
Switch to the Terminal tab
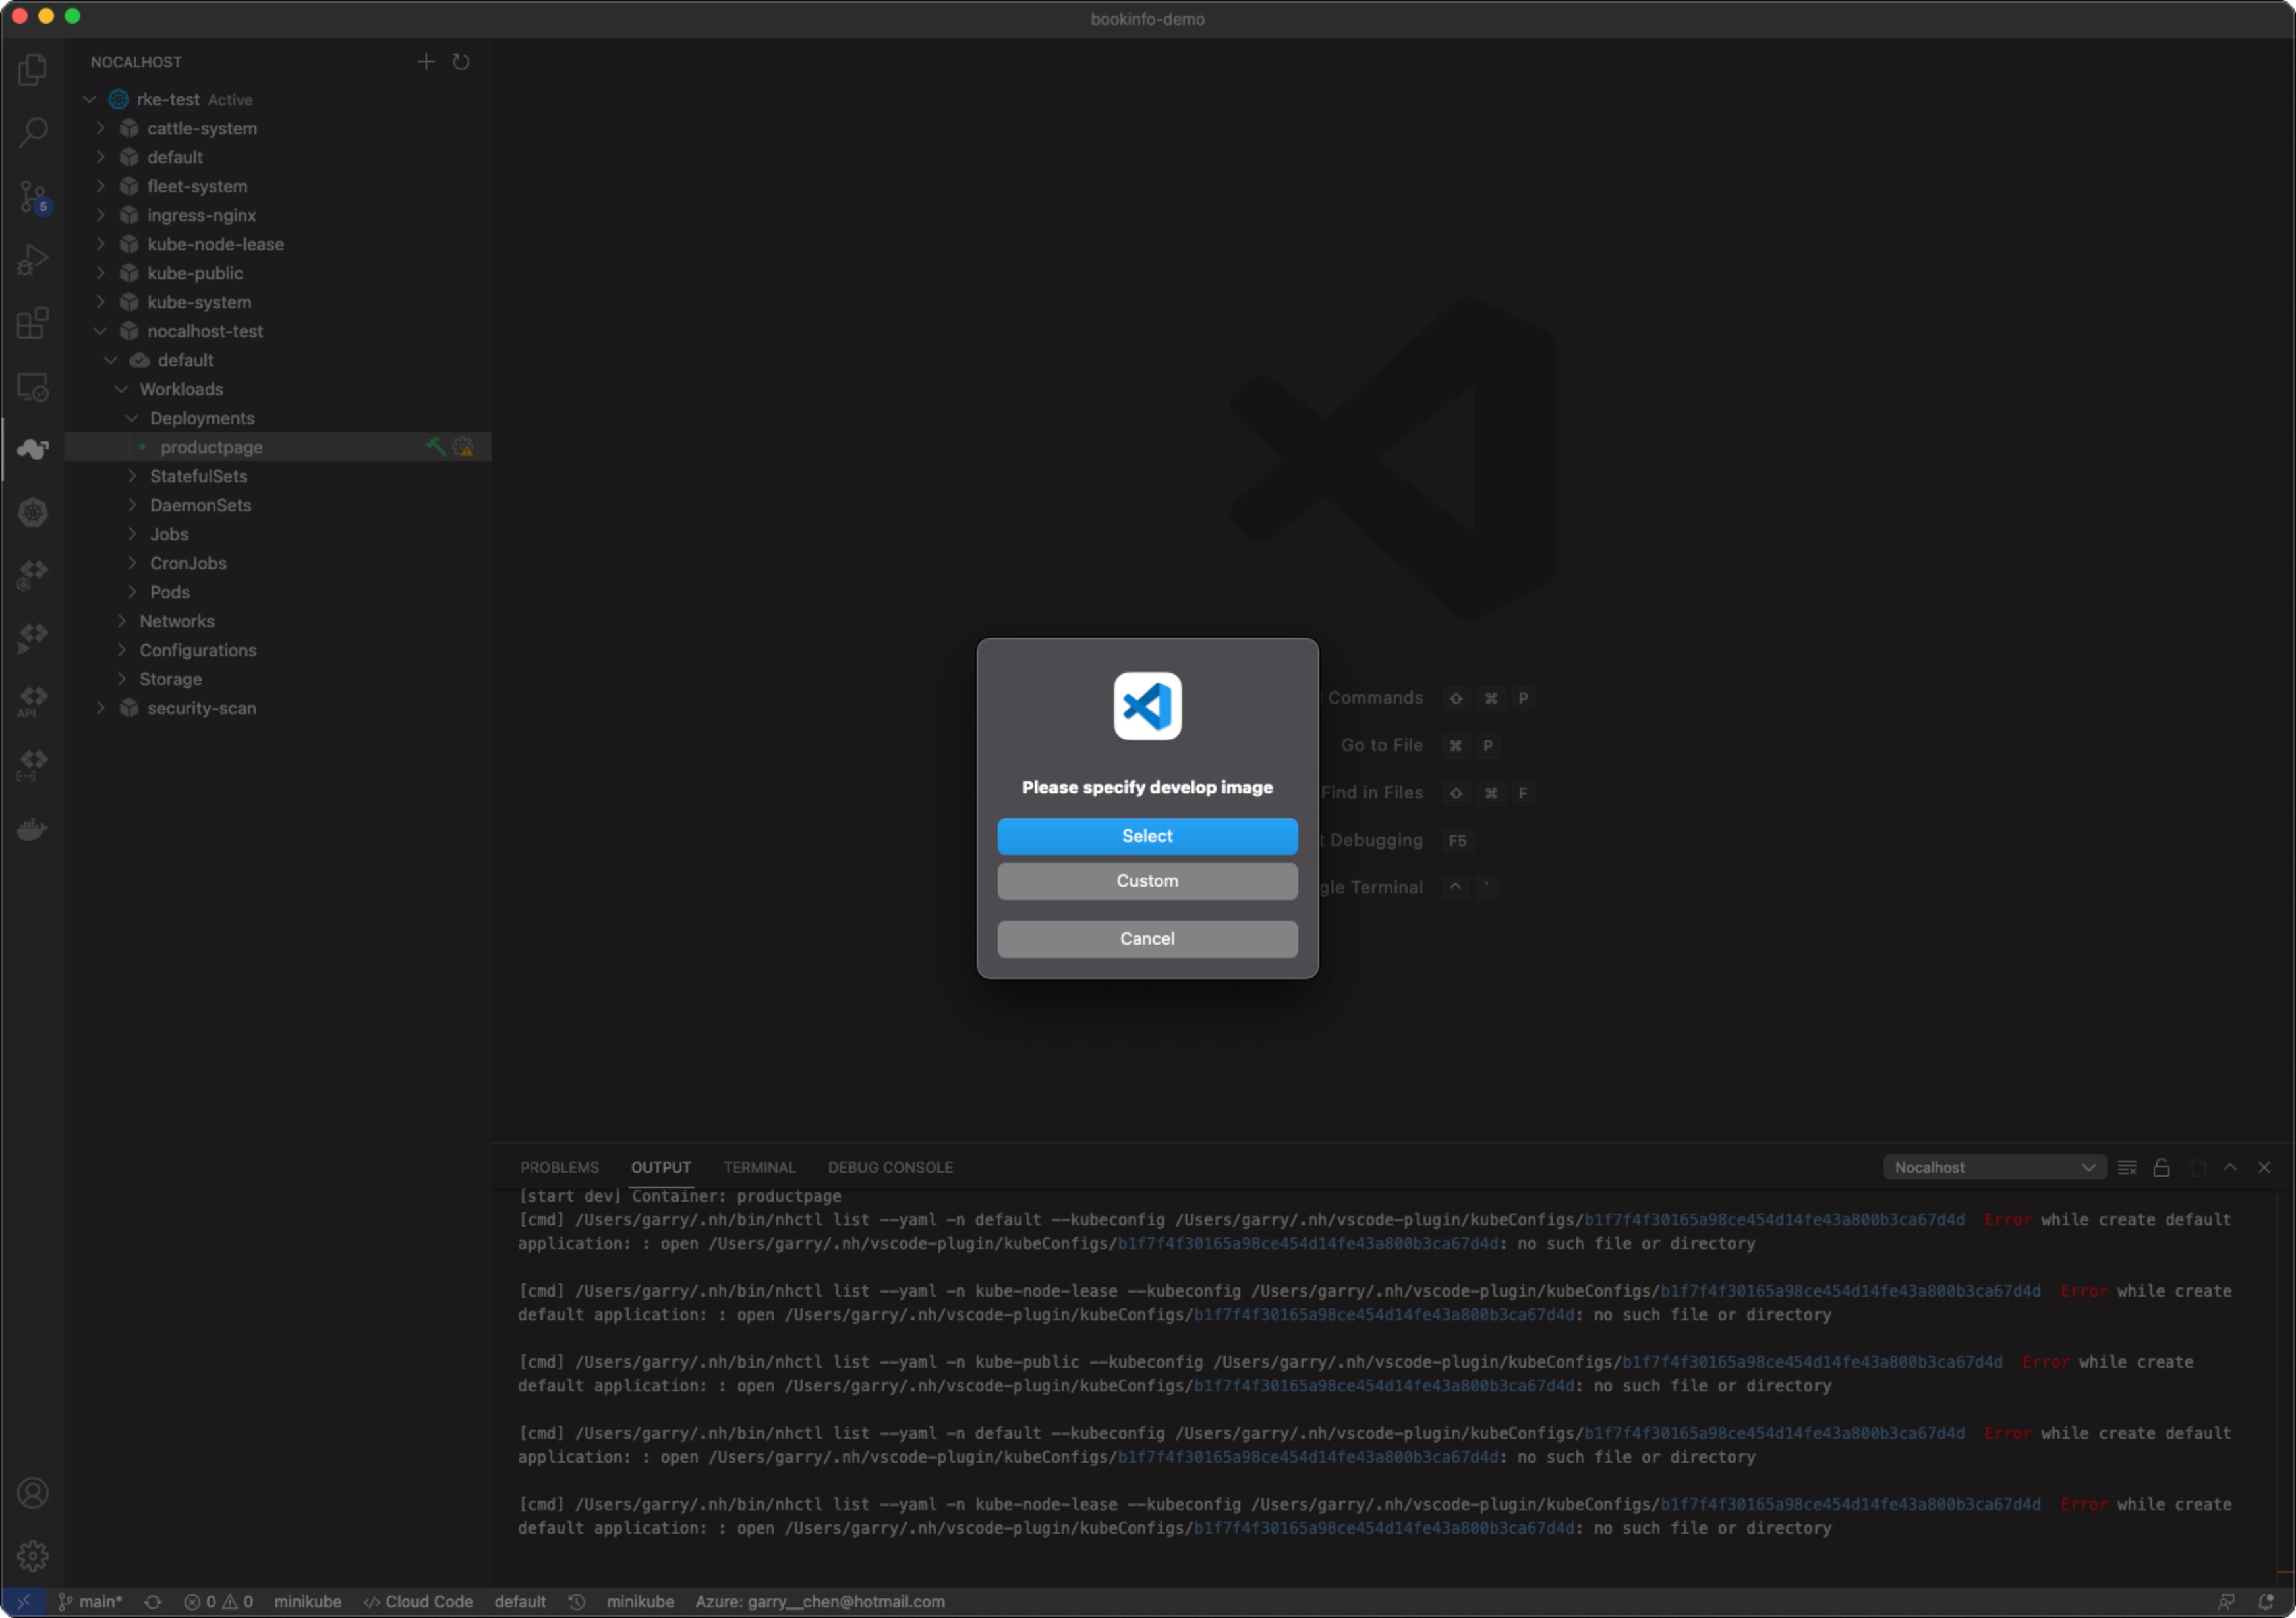[x=759, y=1167]
